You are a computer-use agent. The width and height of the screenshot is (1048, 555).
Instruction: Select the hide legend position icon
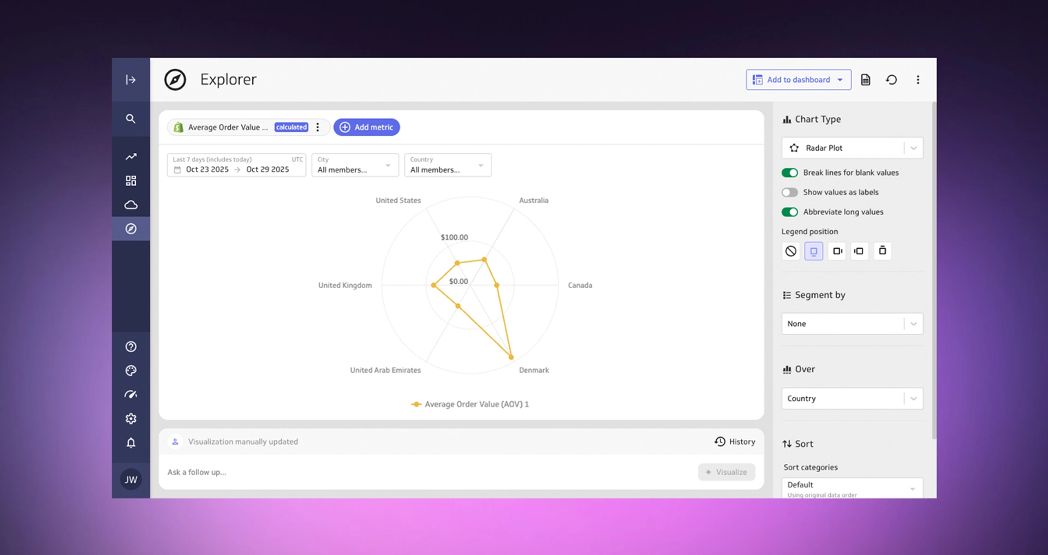click(x=790, y=251)
